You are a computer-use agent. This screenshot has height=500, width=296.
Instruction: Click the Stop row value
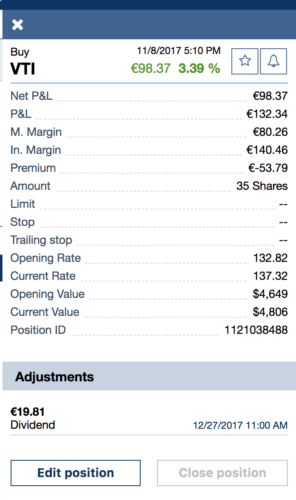tap(283, 222)
